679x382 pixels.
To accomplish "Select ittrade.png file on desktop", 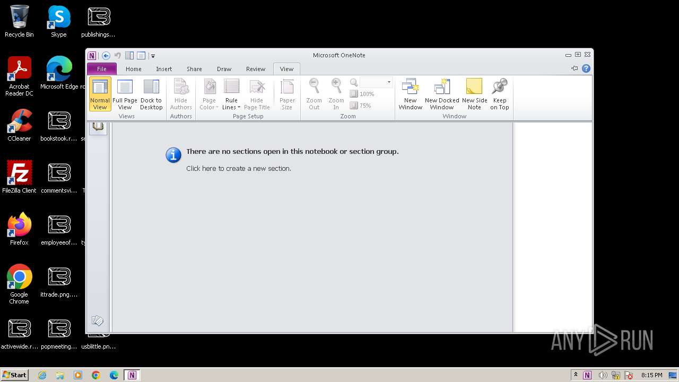I will [x=59, y=281].
